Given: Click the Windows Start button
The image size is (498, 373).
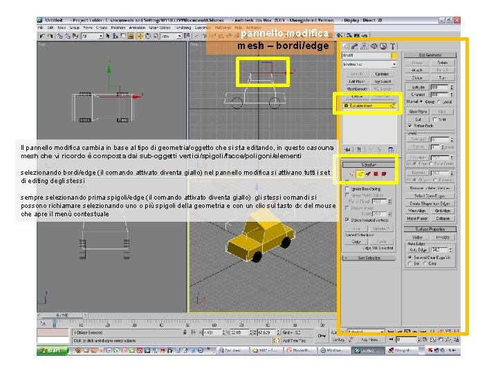Looking at the screenshot, I should click(x=52, y=350).
